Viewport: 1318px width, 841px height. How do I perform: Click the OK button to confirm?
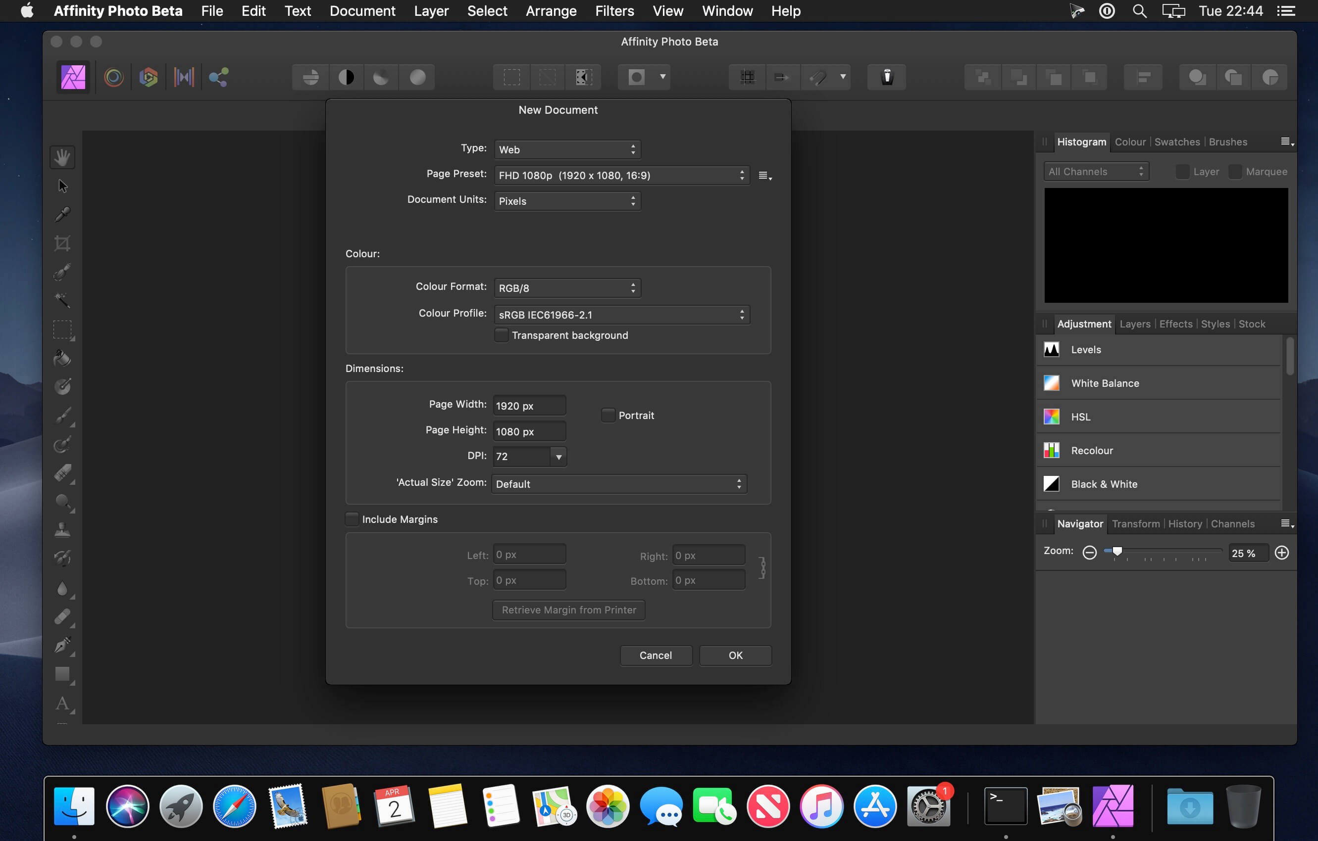tap(735, 655)
